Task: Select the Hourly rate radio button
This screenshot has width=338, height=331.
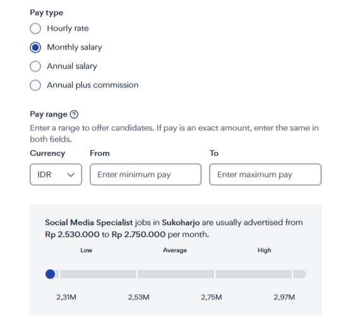Action: click(35, 28)
